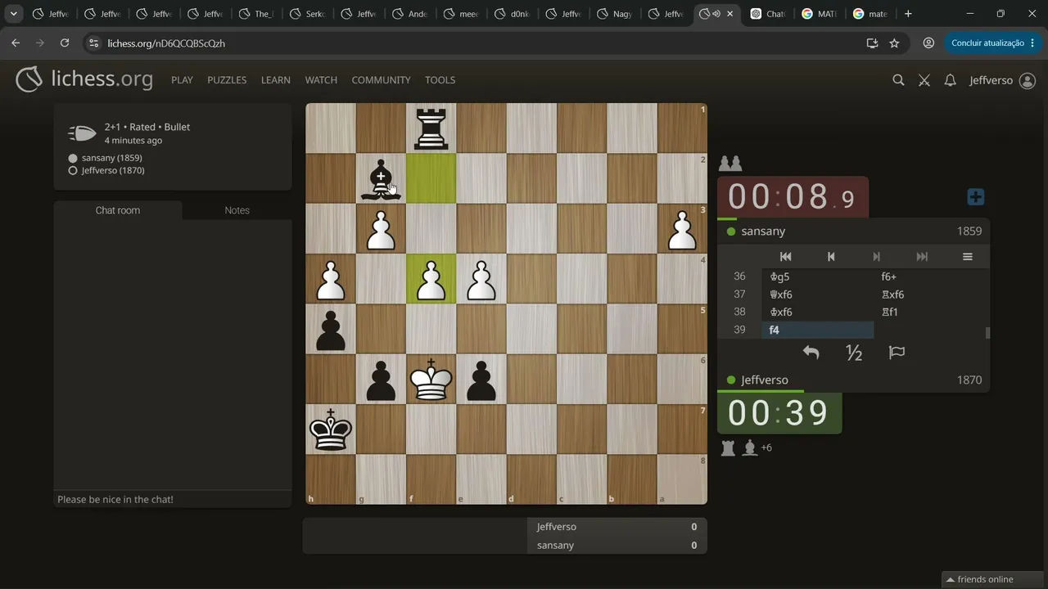Open the notifications bell
The image size is (1048, 589).
950,80
